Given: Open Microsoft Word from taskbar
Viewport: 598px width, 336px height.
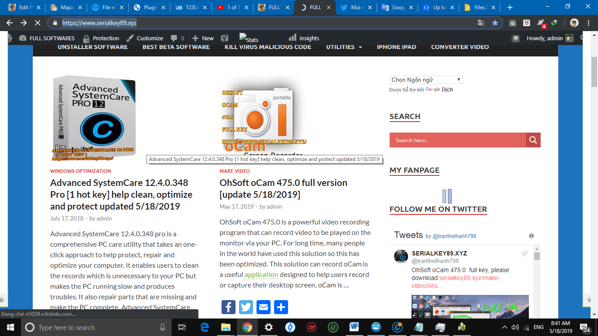Looking at the screenshot, I should tap(355, 327).
